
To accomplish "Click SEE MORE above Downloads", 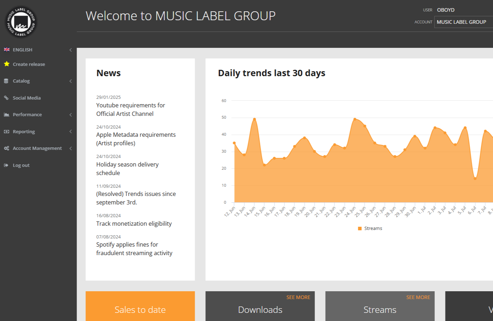I will click(x=298, y=297).
